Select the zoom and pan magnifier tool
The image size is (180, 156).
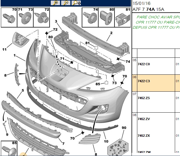tap(76, 3)
